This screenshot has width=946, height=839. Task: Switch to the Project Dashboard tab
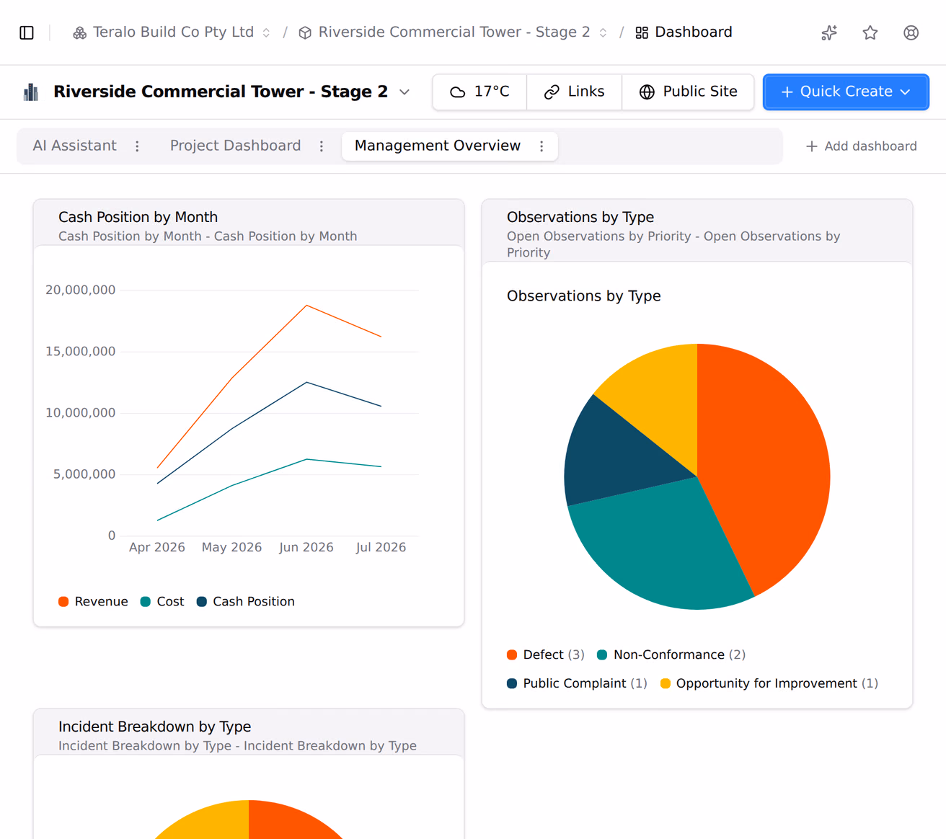[235, 146]
